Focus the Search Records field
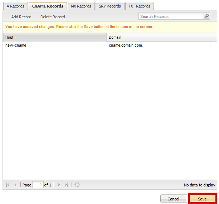 click(x=171, y=16)
